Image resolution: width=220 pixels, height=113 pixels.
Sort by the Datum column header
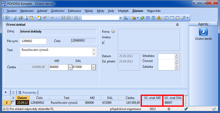pyautogui.click(x=22, y=98)
